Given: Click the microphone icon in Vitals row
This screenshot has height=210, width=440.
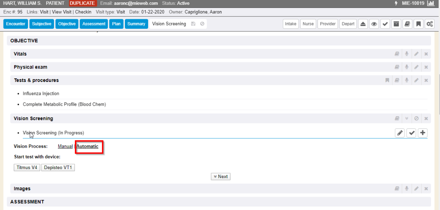Looking at the screenshot, I should pyautogui.click(x=407, y=54).
